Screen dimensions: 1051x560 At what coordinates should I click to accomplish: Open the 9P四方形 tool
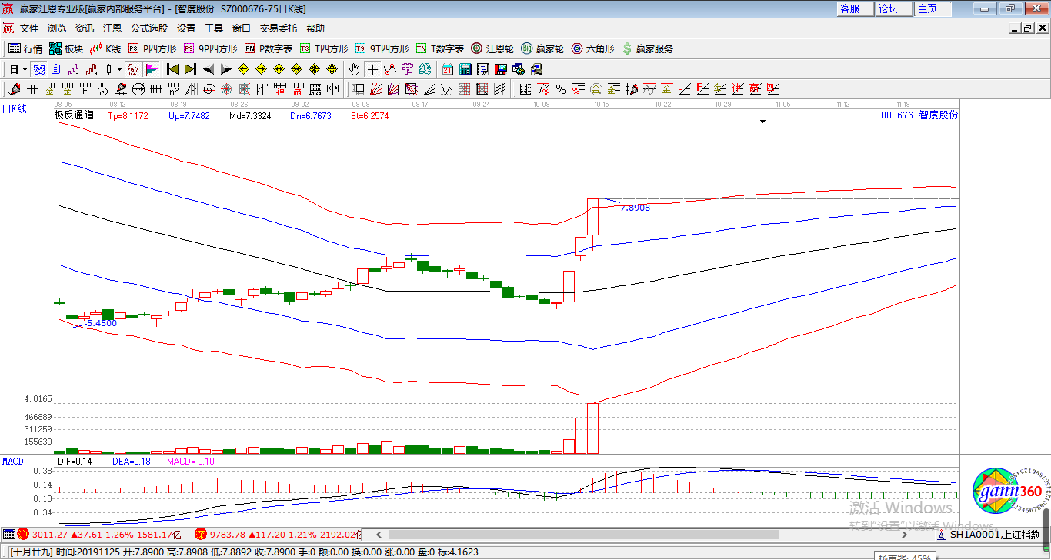(210, 48)
